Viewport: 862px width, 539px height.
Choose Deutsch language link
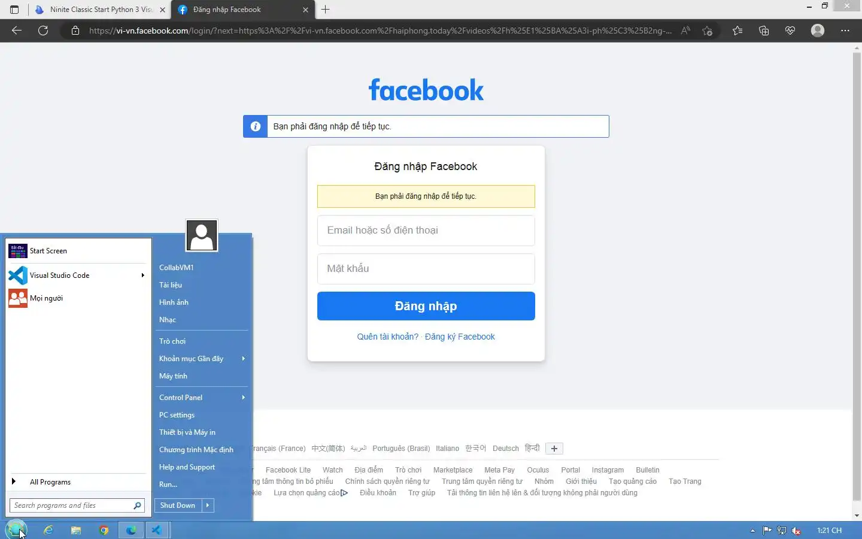(x=506, y=449)
